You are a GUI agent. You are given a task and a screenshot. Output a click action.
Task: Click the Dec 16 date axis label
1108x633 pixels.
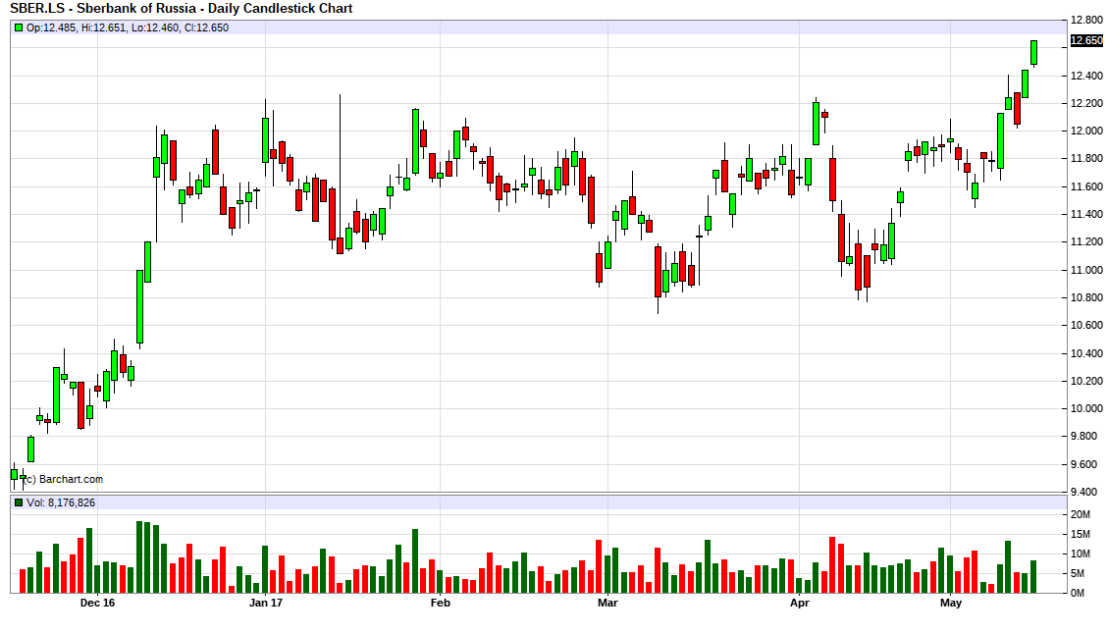pos(97,603)
